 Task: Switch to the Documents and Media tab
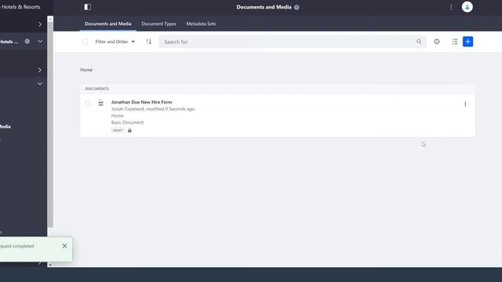coord(108,23)
